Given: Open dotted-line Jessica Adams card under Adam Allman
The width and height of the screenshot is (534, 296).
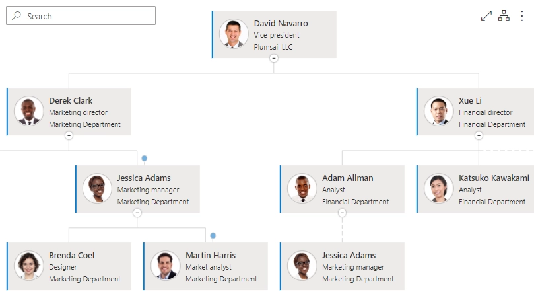Looking at the screenshot, I should coord(342,266).
